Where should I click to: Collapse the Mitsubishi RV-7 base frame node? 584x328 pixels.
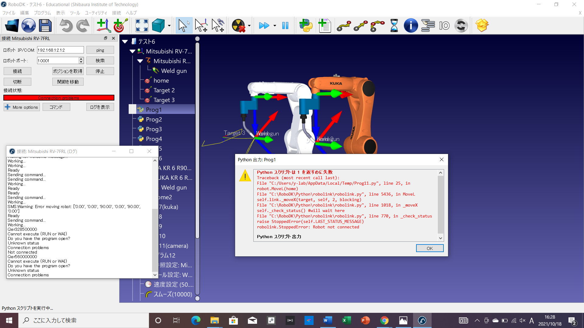click(132, 51)
